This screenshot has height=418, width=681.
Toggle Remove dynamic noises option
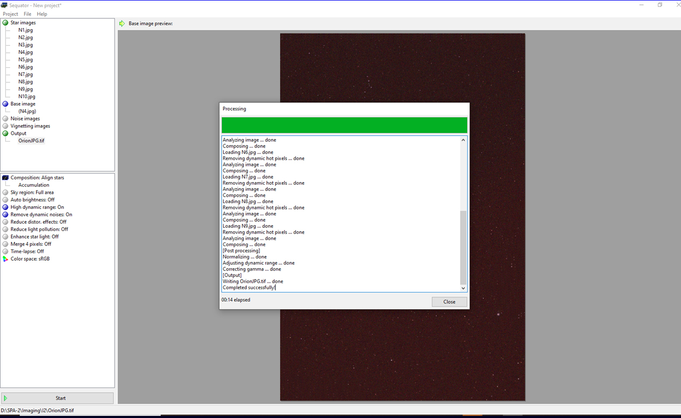[x=41, y=214]
